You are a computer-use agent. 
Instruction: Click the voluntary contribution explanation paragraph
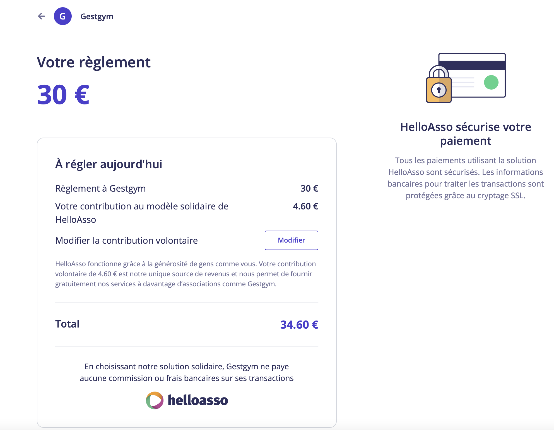185,274
